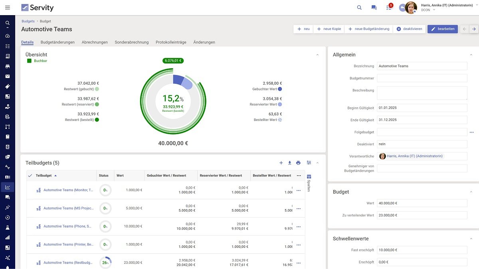The height and width of the screenshot is (269, 479).
Task: Click the search magnifier in top bar
Action: pos(359,8)
